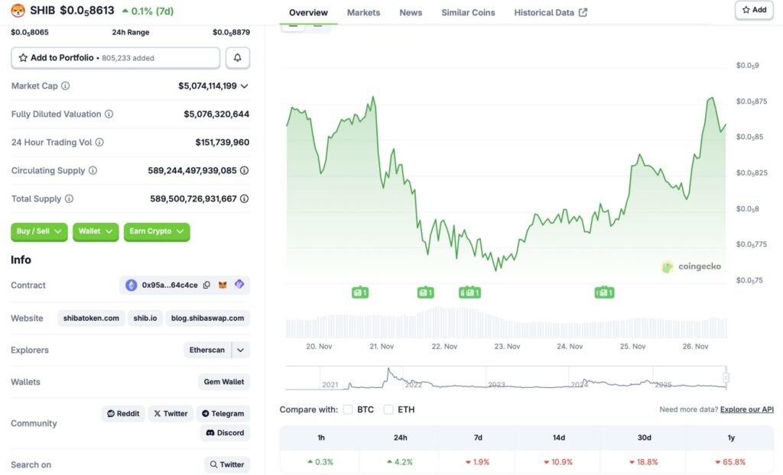Open the Explore our API link
The width and height of the screenshot is (783, 475).
747,409
